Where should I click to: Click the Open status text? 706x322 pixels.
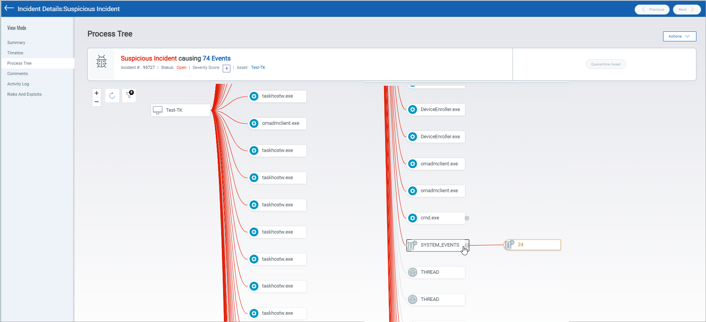tap(181, 67)
